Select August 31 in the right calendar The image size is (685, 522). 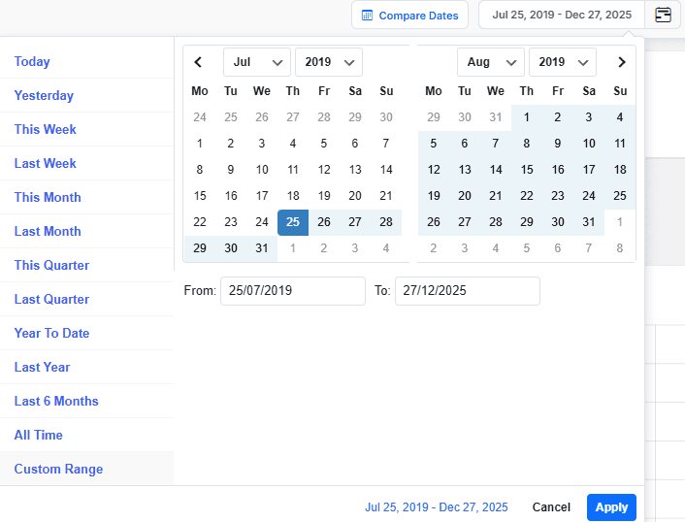[x=589, y=222]
